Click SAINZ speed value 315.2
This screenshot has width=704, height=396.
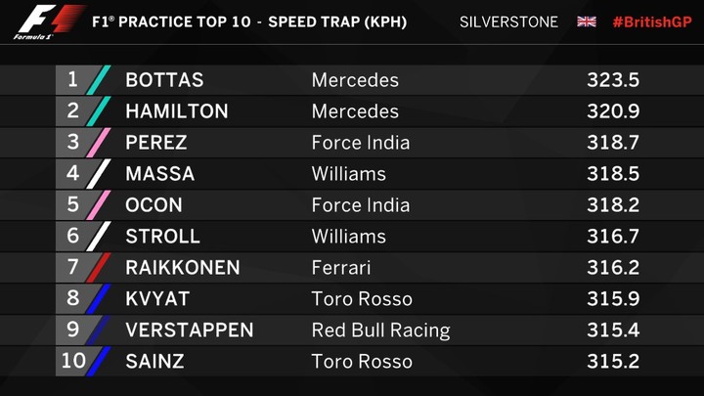tap(613, 362)
